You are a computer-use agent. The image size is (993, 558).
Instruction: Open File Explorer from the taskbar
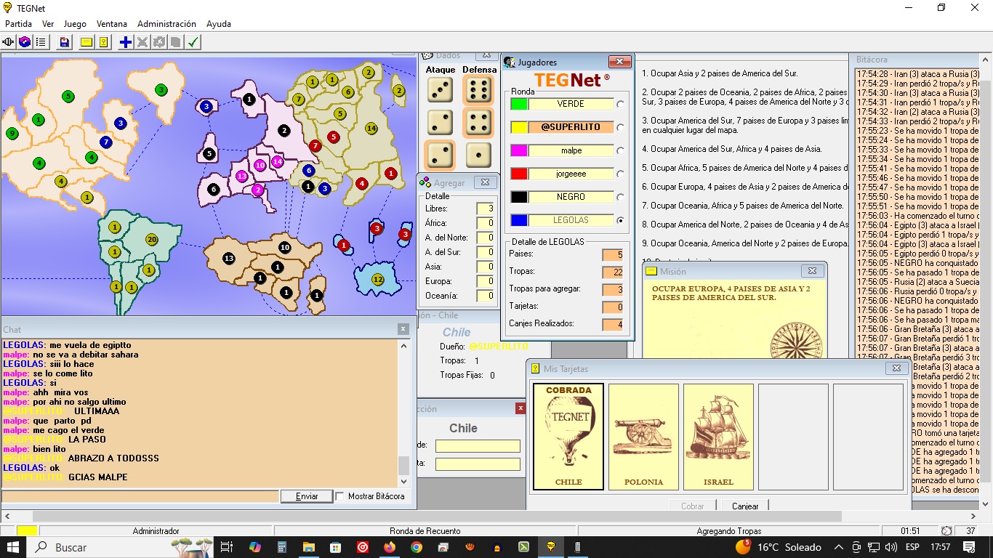(309, 547)
